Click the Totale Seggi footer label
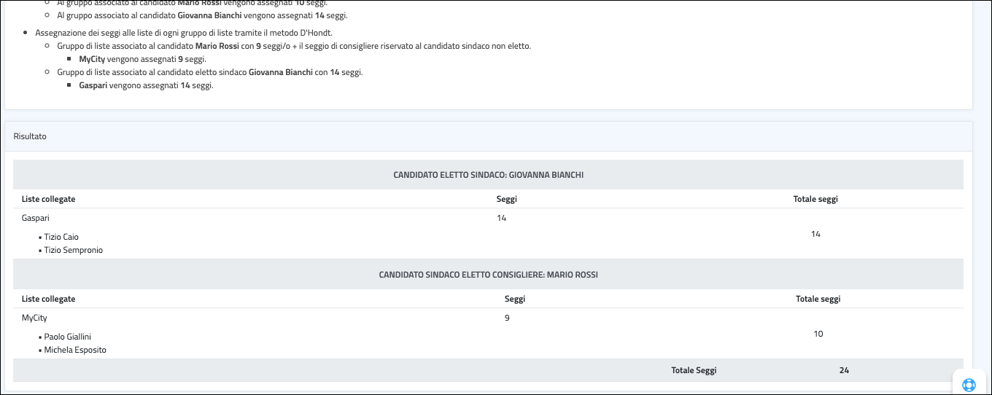This screenshot has width=992, height=395. click(694, 370)
